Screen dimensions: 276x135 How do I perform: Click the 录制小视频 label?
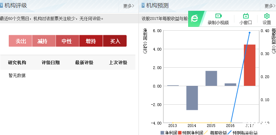[x=218, y=23]
